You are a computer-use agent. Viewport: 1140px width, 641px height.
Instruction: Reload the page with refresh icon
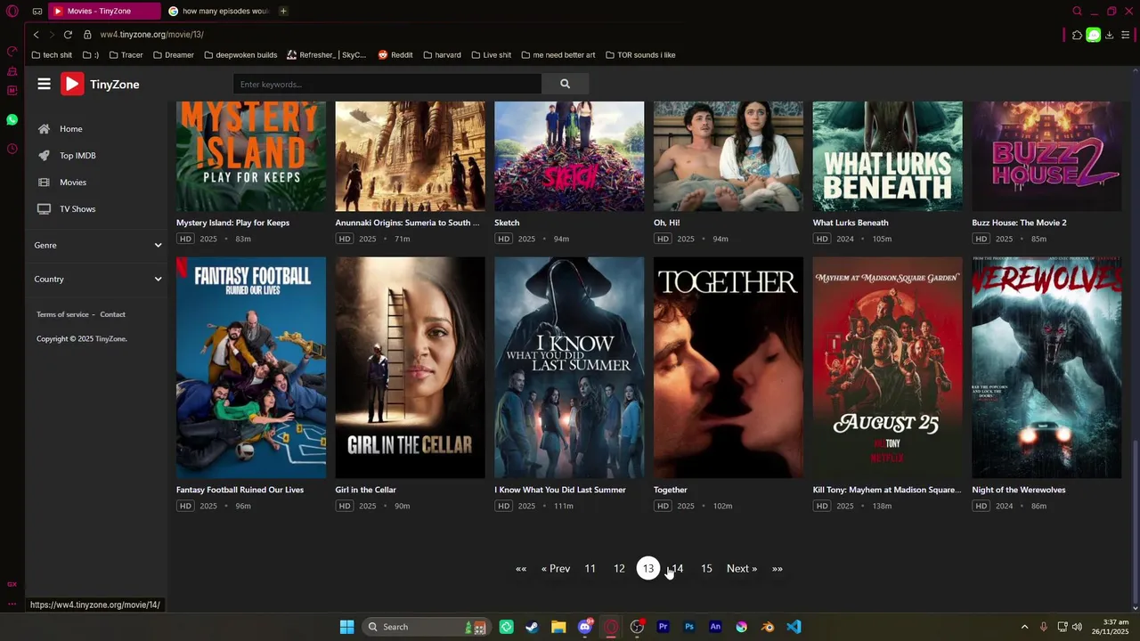(x=68, y=34)
